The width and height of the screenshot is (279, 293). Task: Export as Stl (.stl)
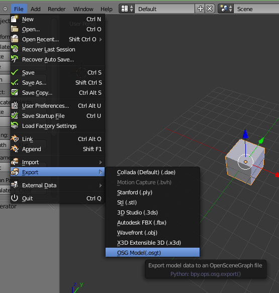click(152, 202)
